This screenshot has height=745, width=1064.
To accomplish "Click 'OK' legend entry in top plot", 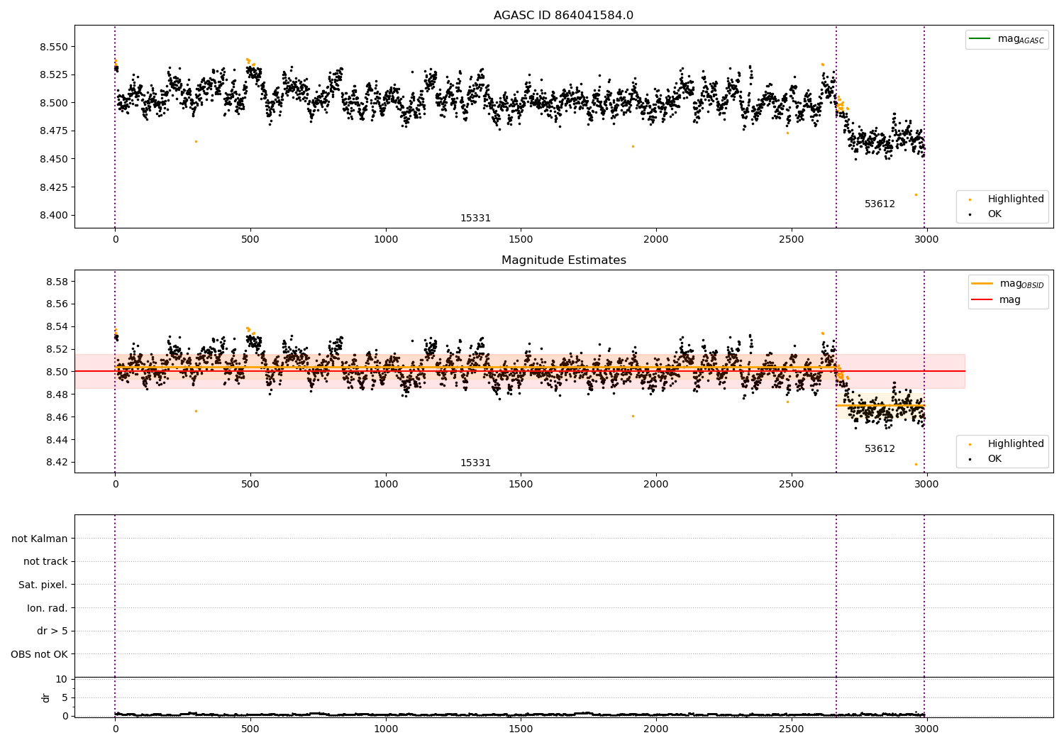I will click(986, 214).
